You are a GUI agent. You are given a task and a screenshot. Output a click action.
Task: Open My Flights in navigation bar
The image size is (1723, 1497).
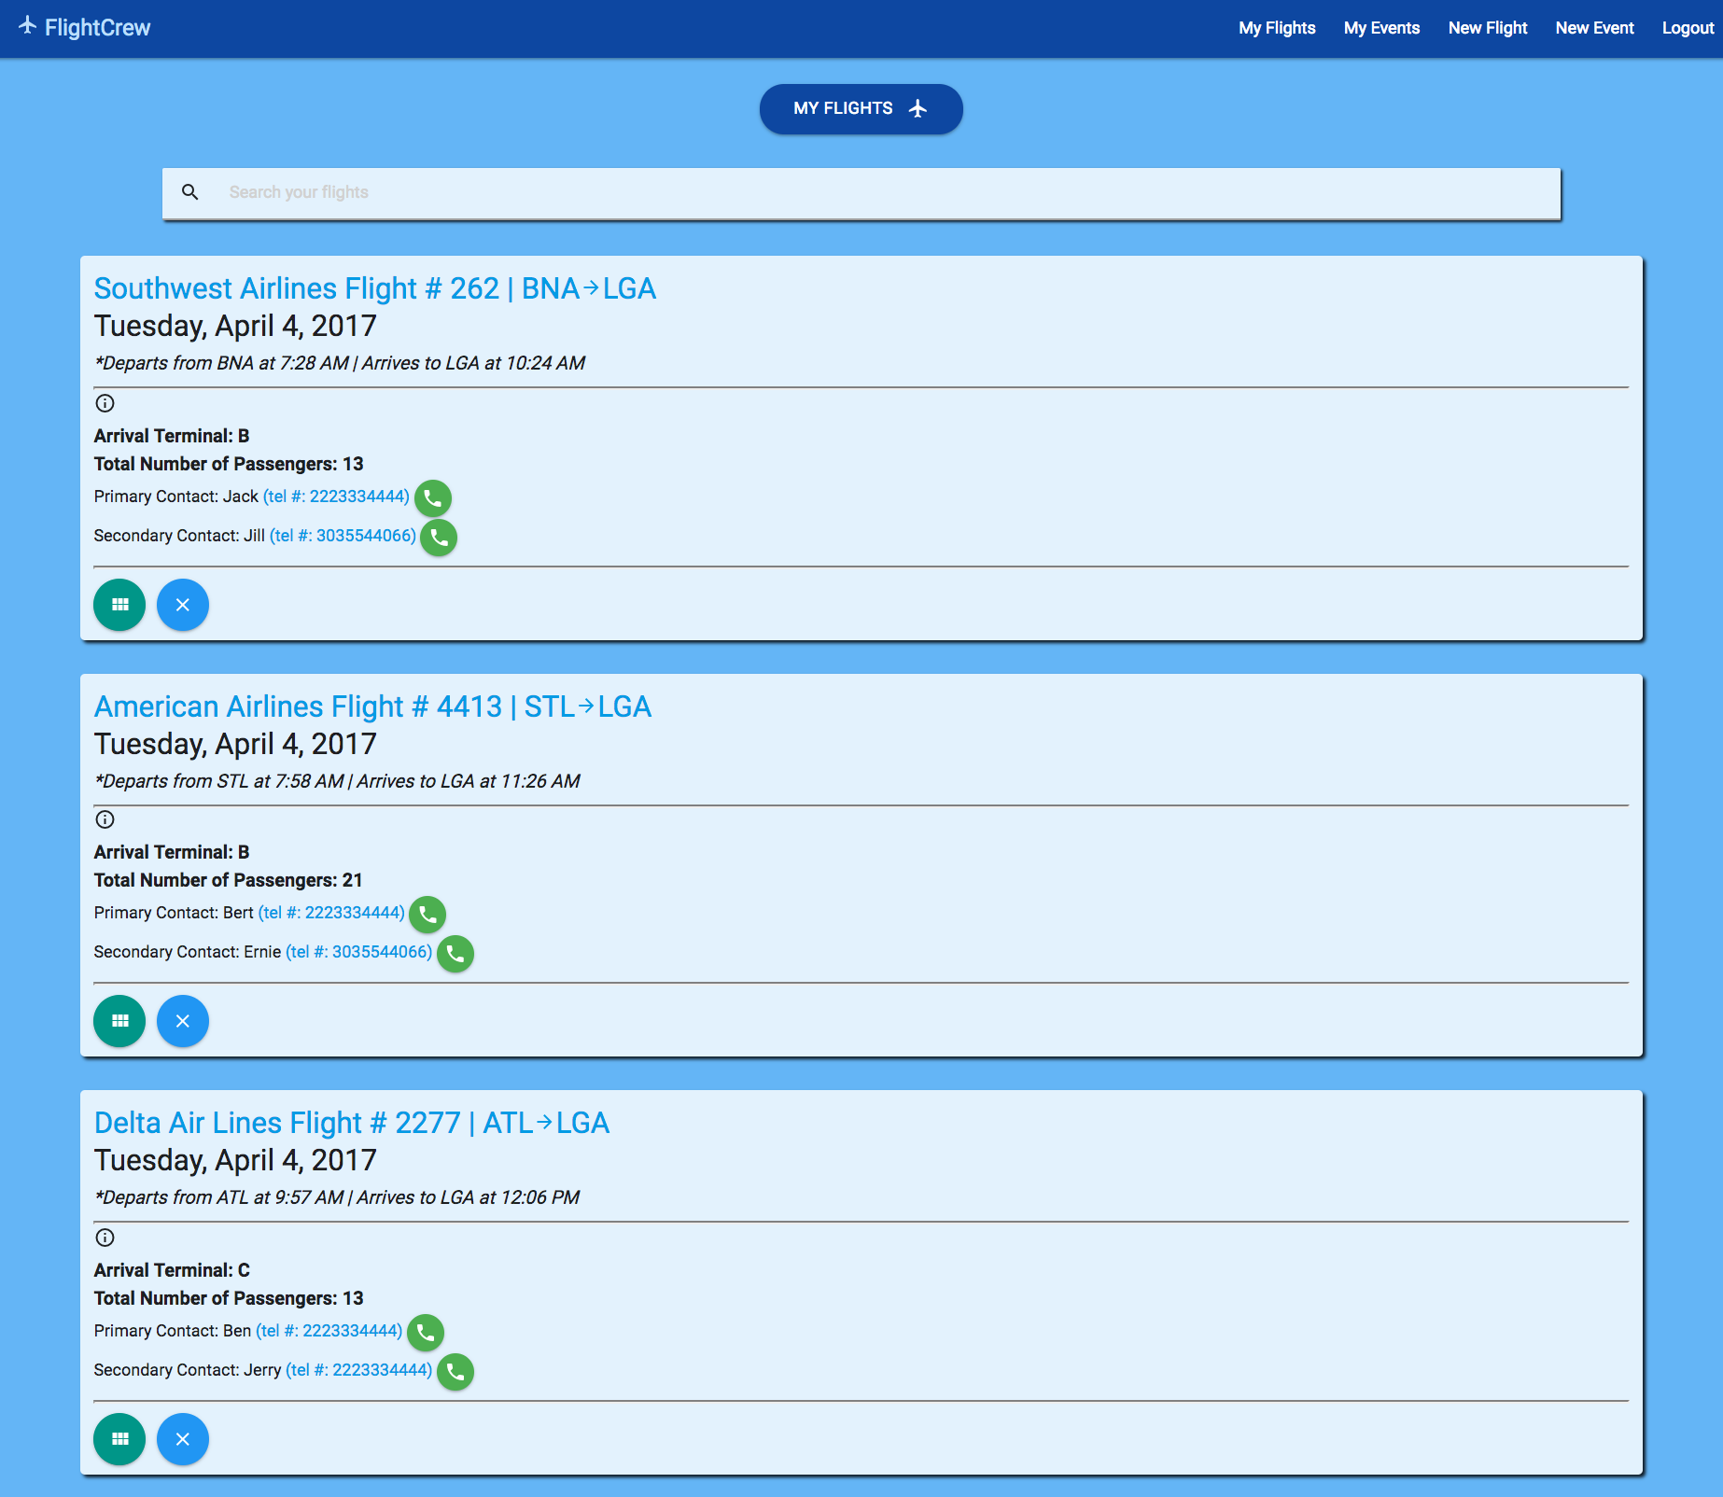coord(1277,28)
